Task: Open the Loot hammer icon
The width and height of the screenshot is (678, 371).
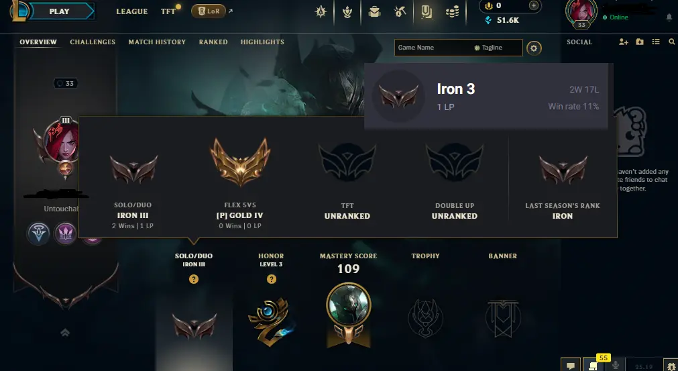Action: [400, 11]
